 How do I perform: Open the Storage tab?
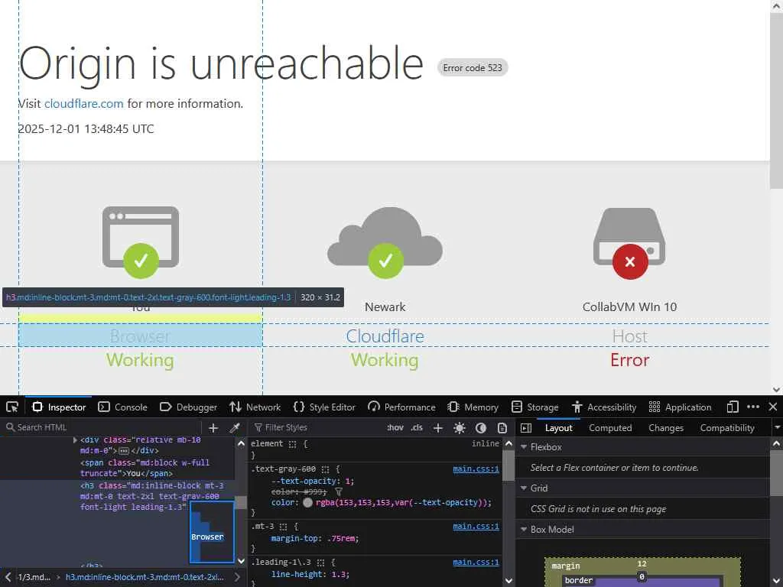534,407
